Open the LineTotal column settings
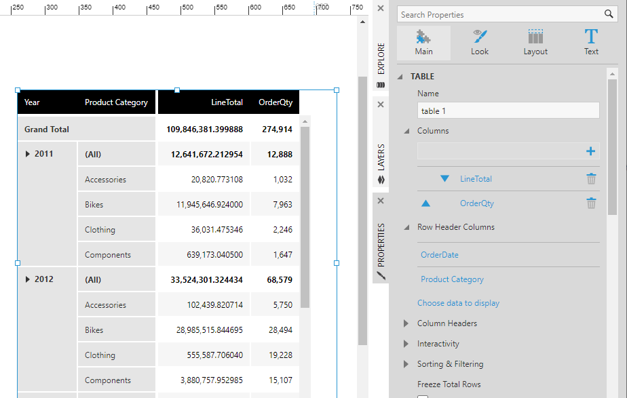This screenshot has height=398, width=627. [476, 179]
